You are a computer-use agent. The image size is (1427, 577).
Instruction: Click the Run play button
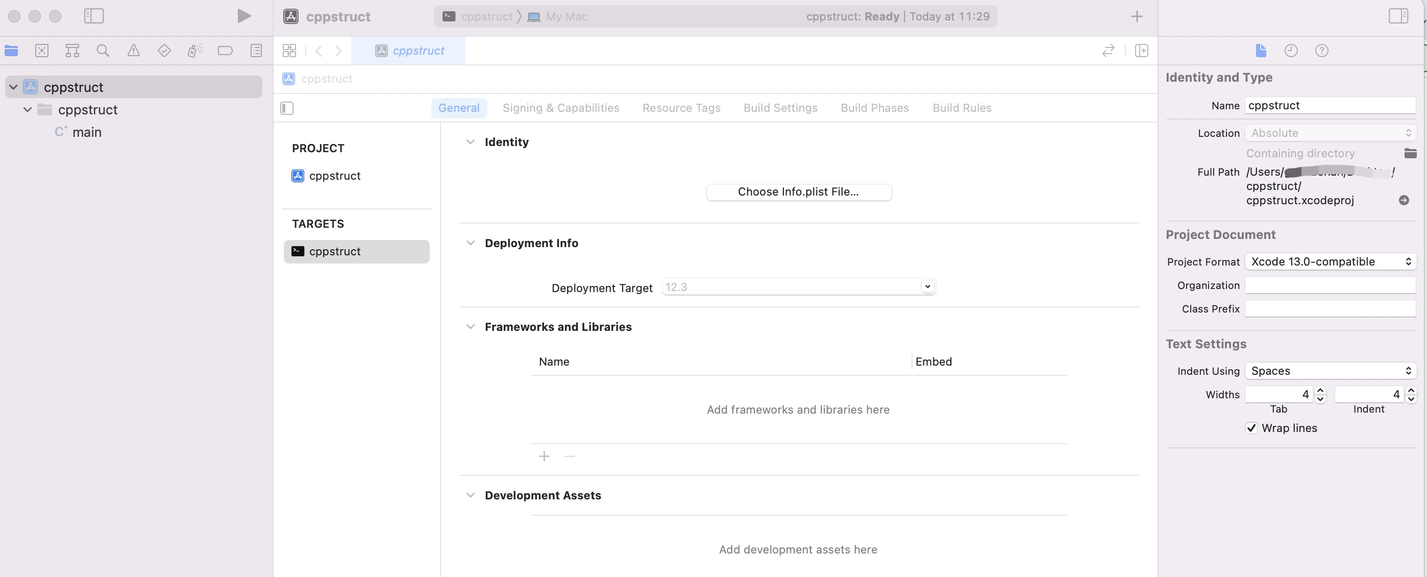tap(244, 16)
